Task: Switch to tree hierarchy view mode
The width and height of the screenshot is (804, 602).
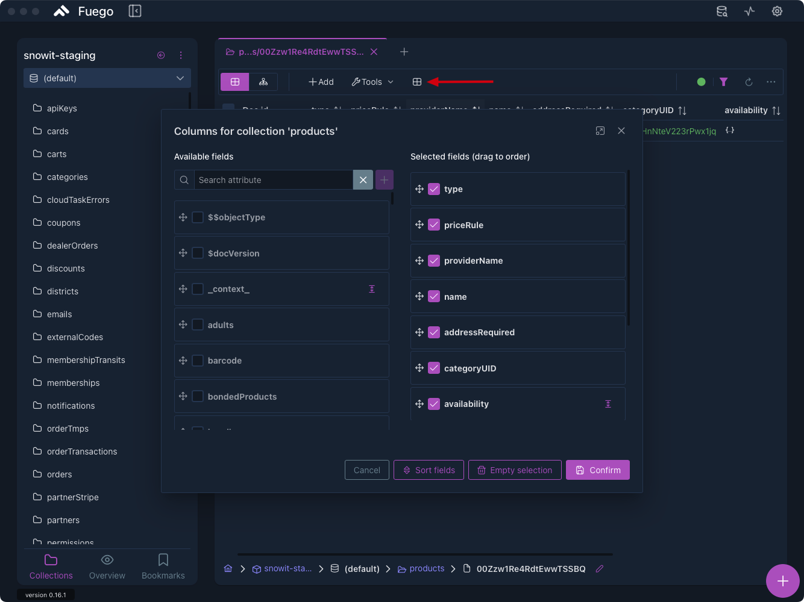Action: pos(263,82)
